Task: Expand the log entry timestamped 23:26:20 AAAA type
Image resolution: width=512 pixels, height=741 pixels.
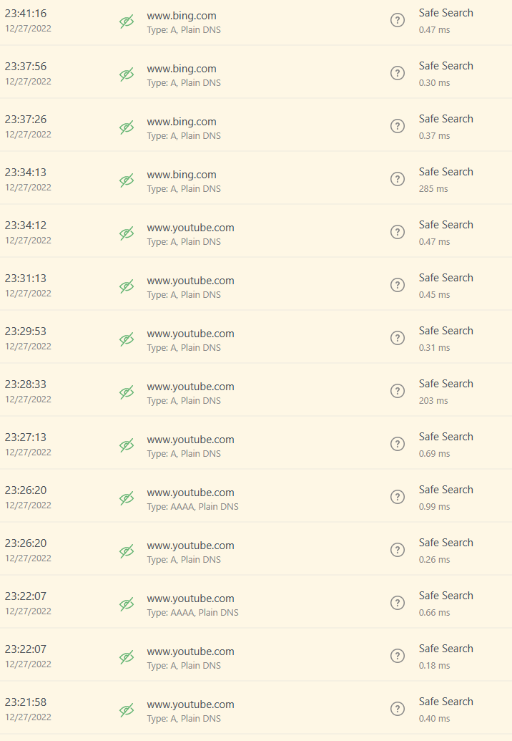Action: [x=256, y=495]
